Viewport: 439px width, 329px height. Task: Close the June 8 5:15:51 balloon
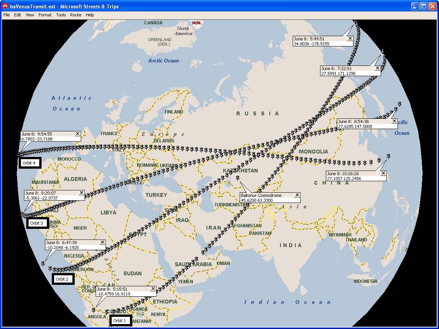coord(153,289)
